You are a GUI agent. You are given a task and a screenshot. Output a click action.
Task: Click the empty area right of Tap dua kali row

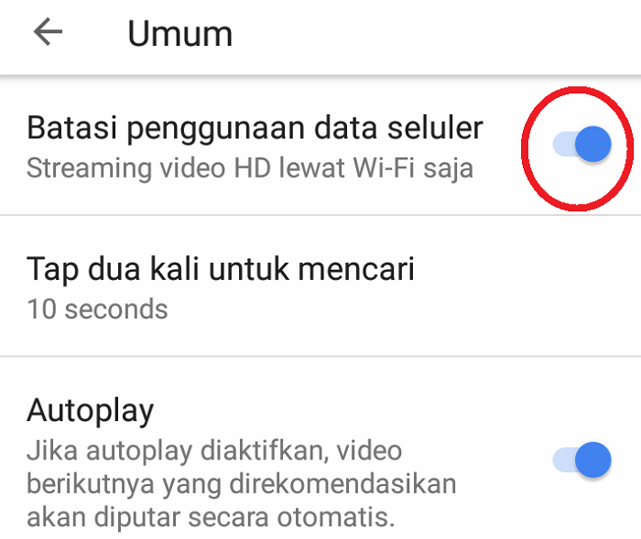(x=527, y=286)
